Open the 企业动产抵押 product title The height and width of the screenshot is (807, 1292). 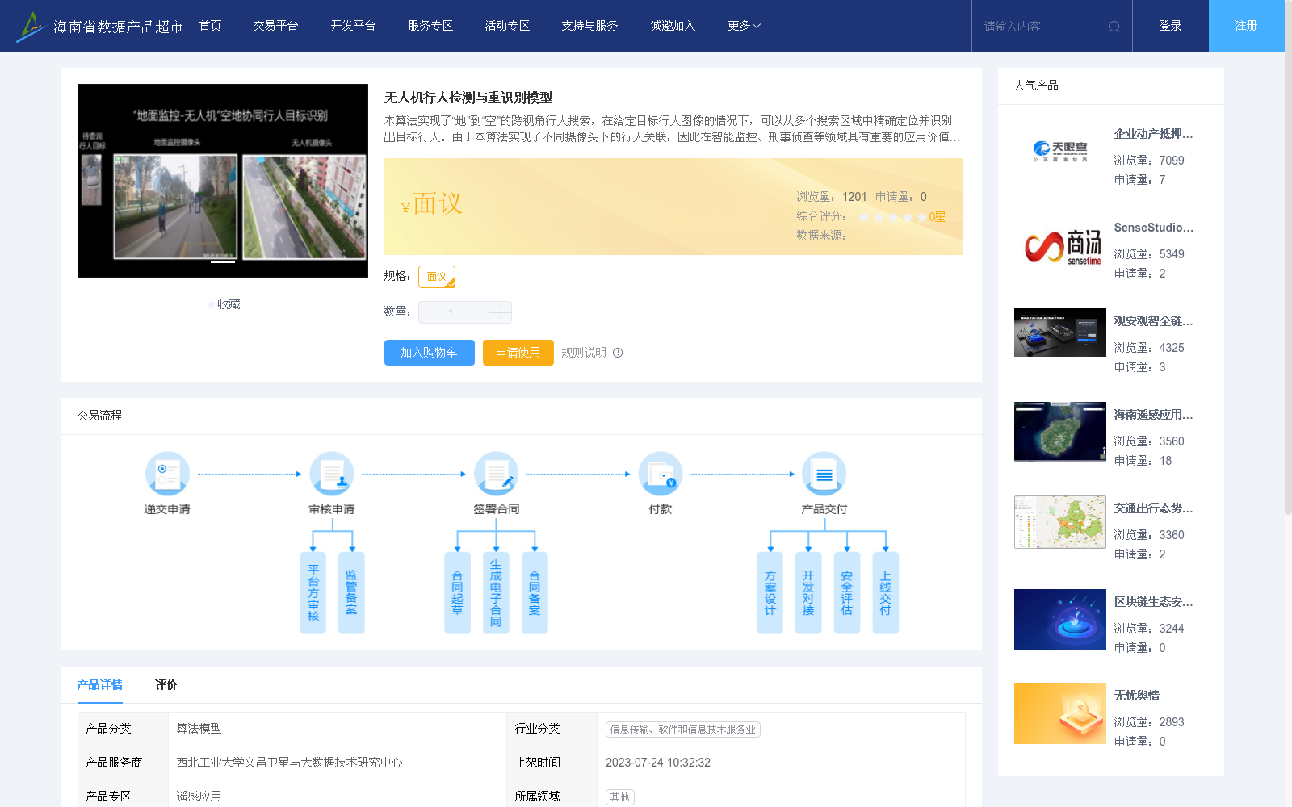tap(1153, 134)
